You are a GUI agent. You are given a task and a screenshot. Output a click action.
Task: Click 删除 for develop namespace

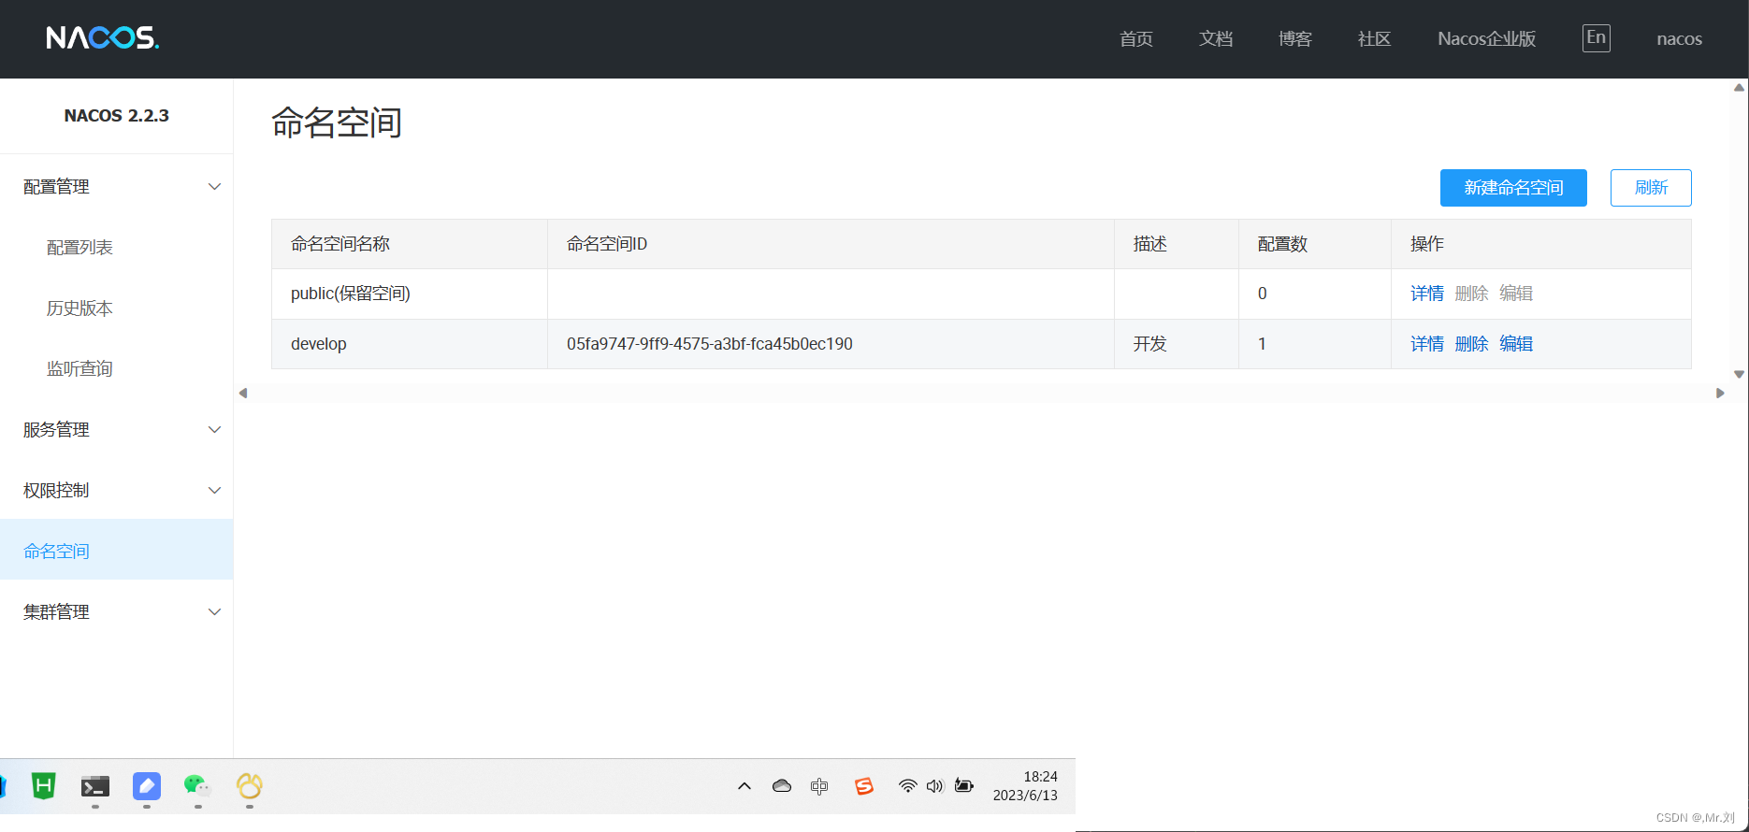click(1471, 344)
